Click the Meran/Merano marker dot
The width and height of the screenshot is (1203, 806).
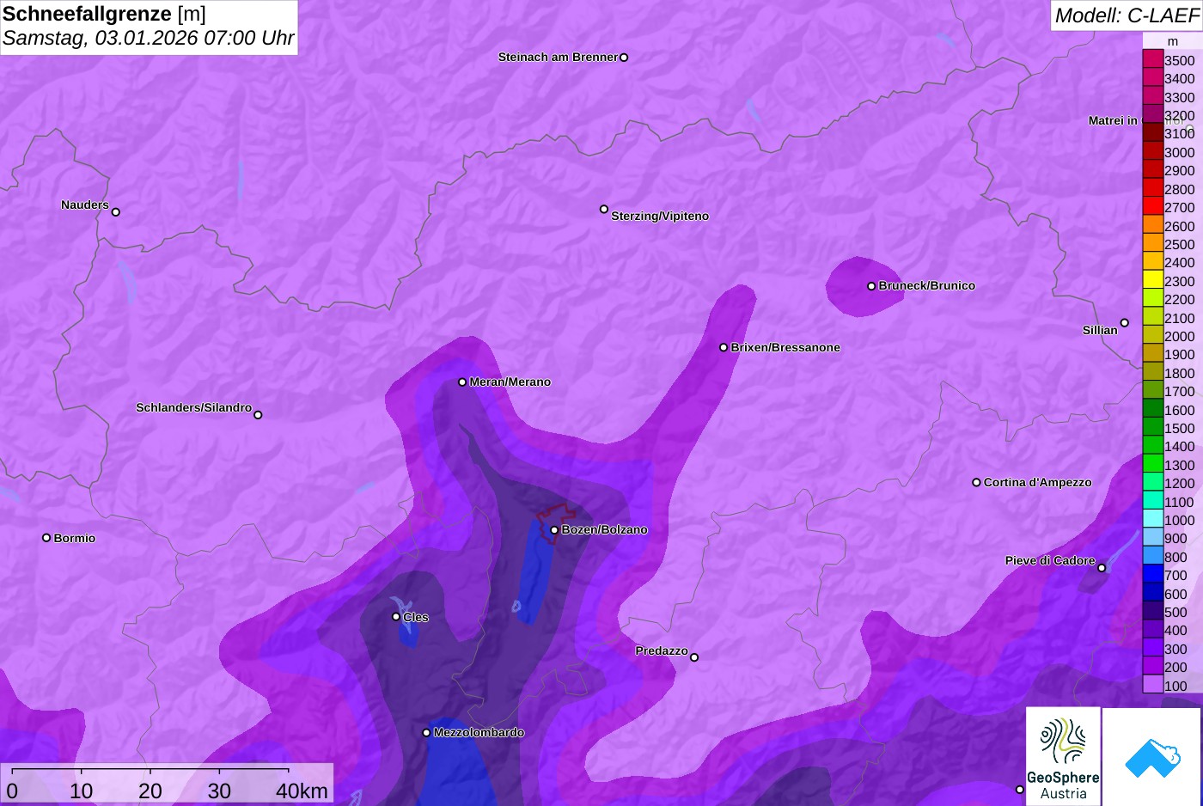coord(462,382)
